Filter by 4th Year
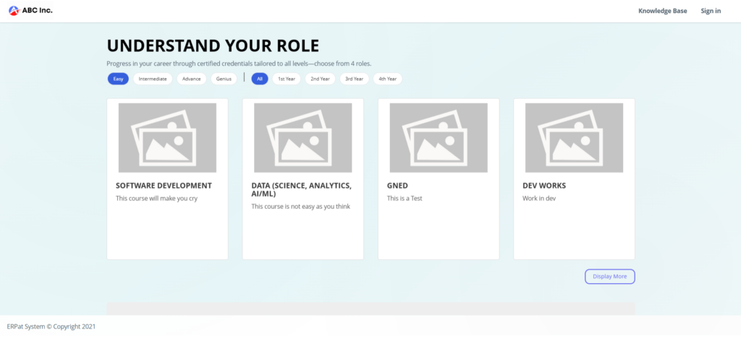 point(388,79)
